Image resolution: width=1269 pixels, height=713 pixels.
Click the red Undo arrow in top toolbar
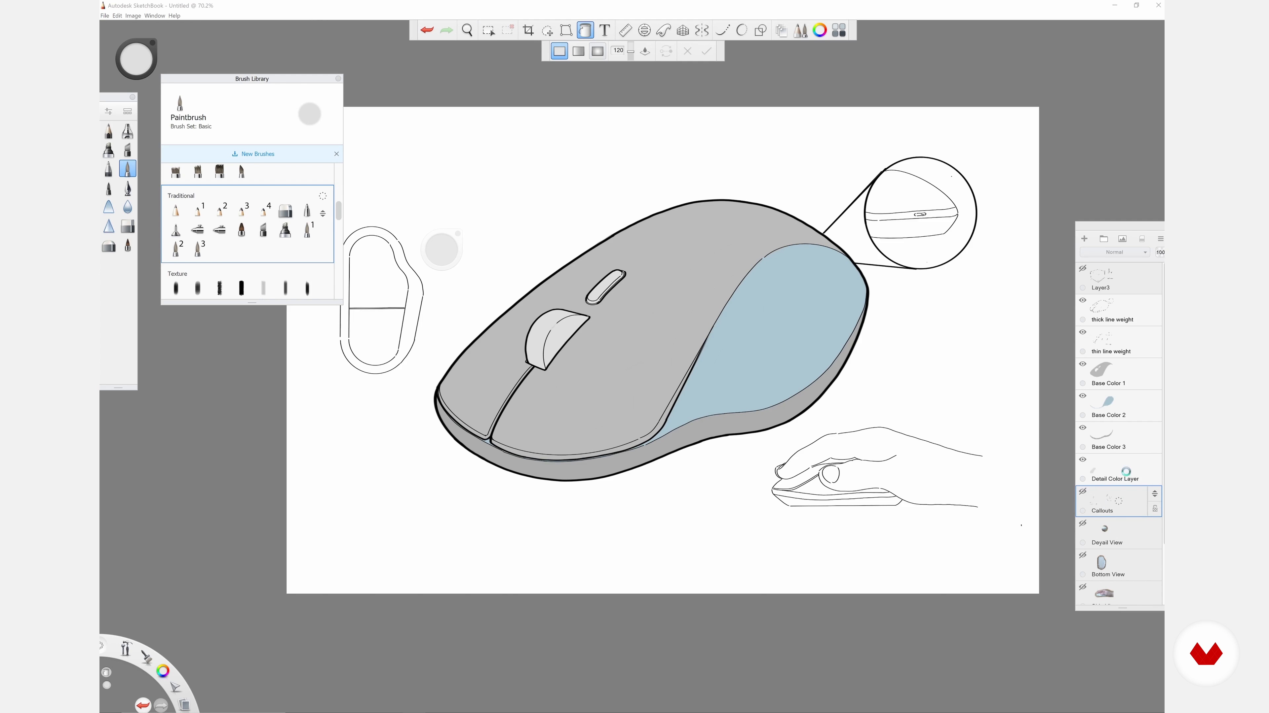[427, 30]
